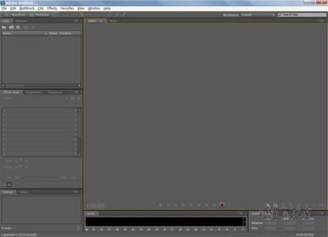Click the New File icon in Files panel

[18, 27]
